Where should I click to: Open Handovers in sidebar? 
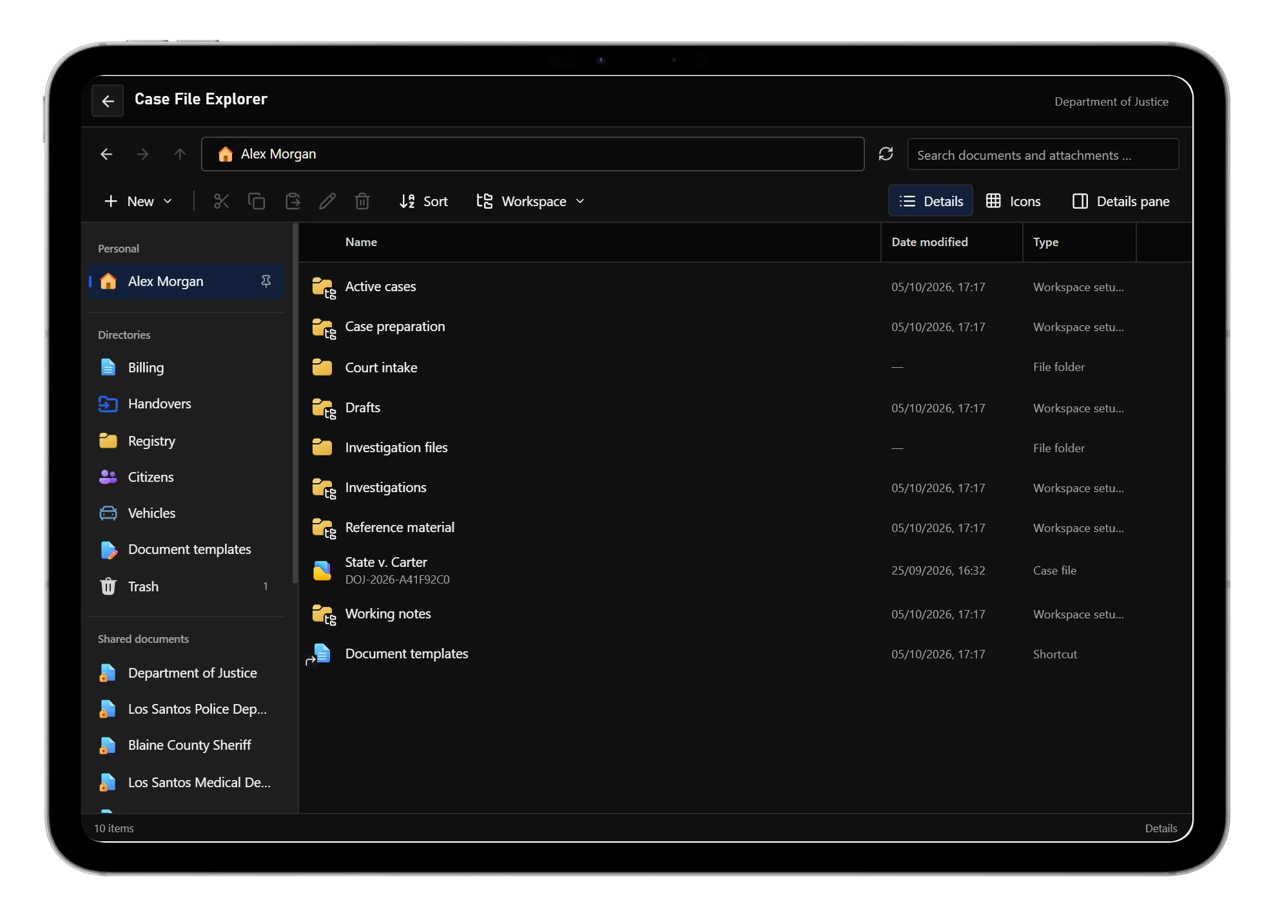click(186, 404)
